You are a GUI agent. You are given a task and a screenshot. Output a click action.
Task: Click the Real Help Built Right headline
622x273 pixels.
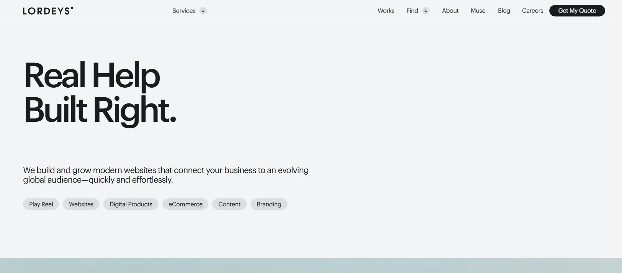click(x=100, y=93)
